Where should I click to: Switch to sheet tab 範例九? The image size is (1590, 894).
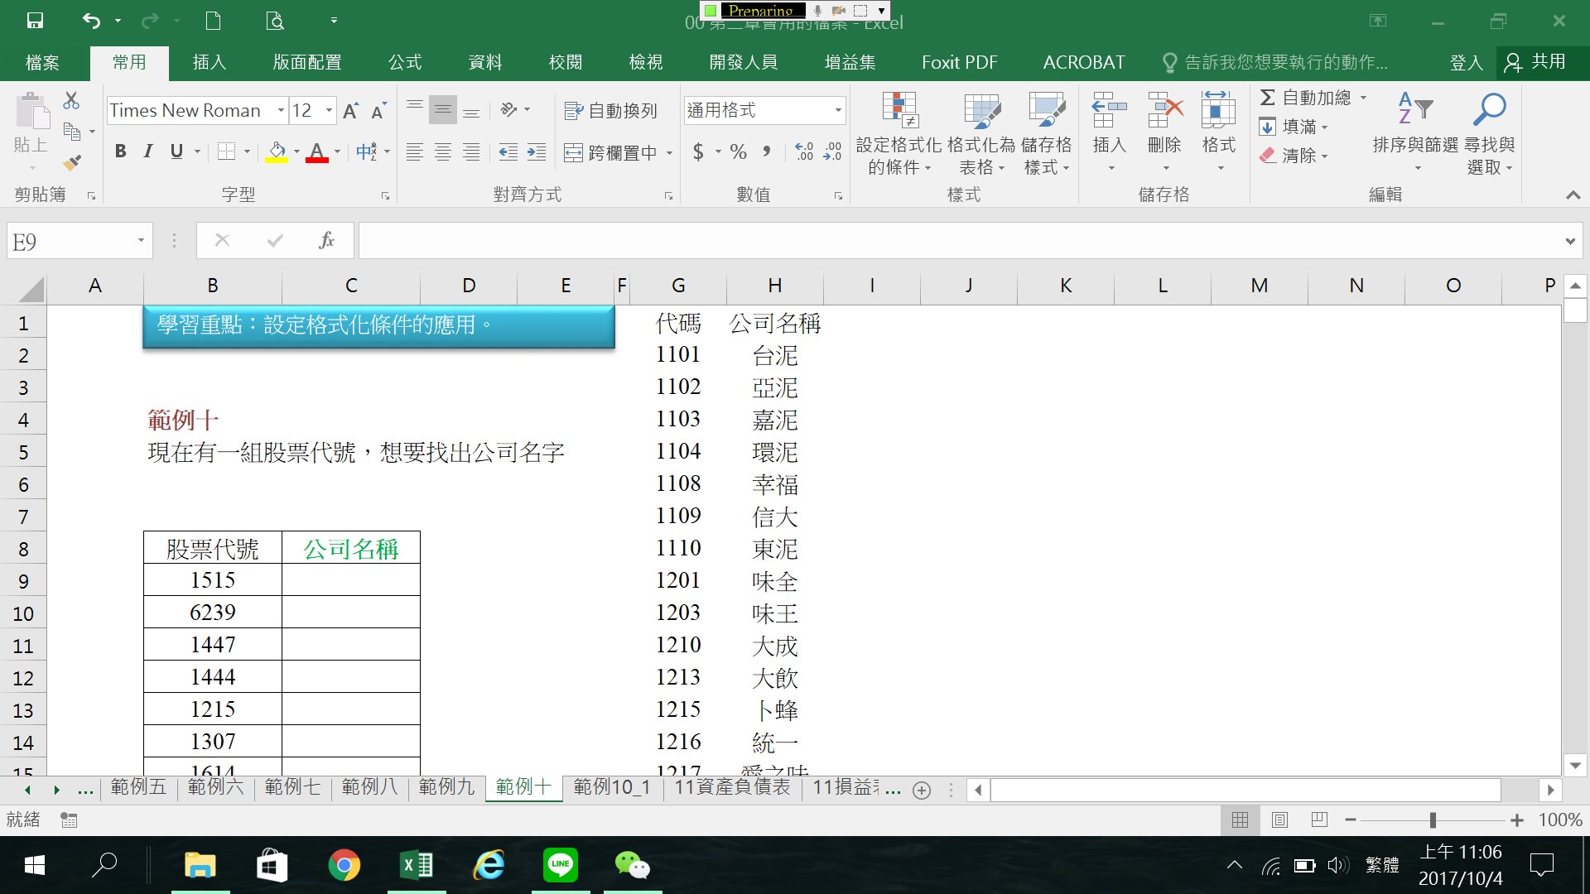pos(446,786)
